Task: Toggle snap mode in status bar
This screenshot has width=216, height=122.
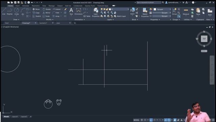Action: tap(145, 120)
